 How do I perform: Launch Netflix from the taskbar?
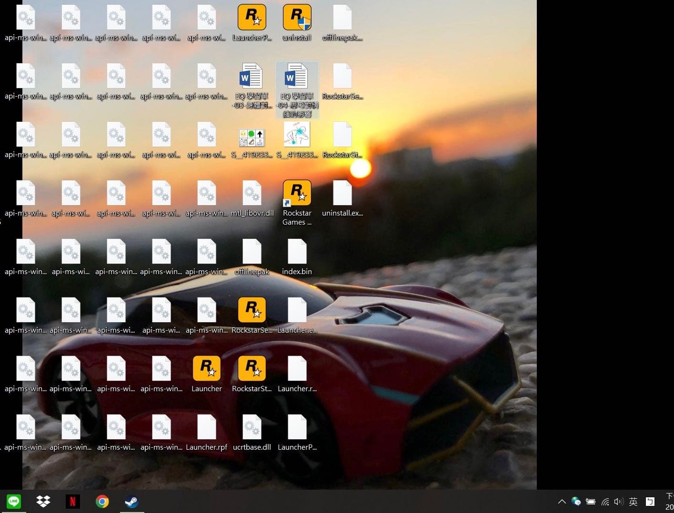tap(73, 501)
